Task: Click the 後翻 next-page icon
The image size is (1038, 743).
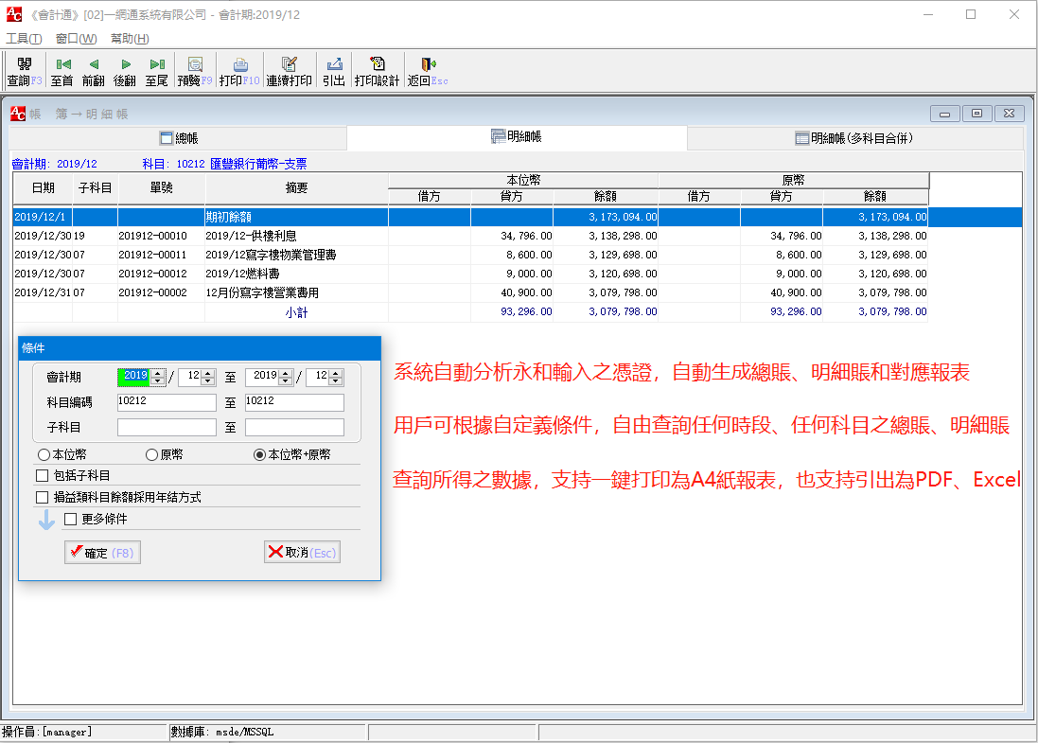Action: 125,69
